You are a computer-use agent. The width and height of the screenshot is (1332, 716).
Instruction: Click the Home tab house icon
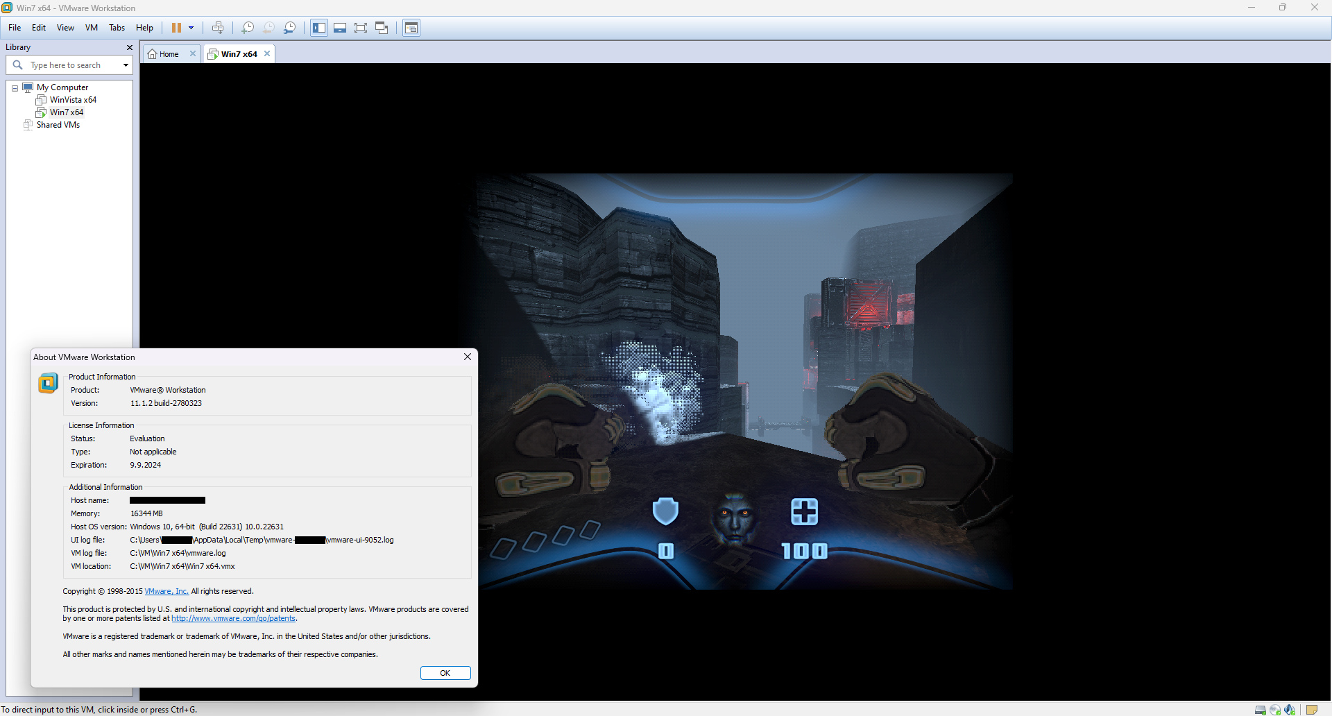(152, 54)
